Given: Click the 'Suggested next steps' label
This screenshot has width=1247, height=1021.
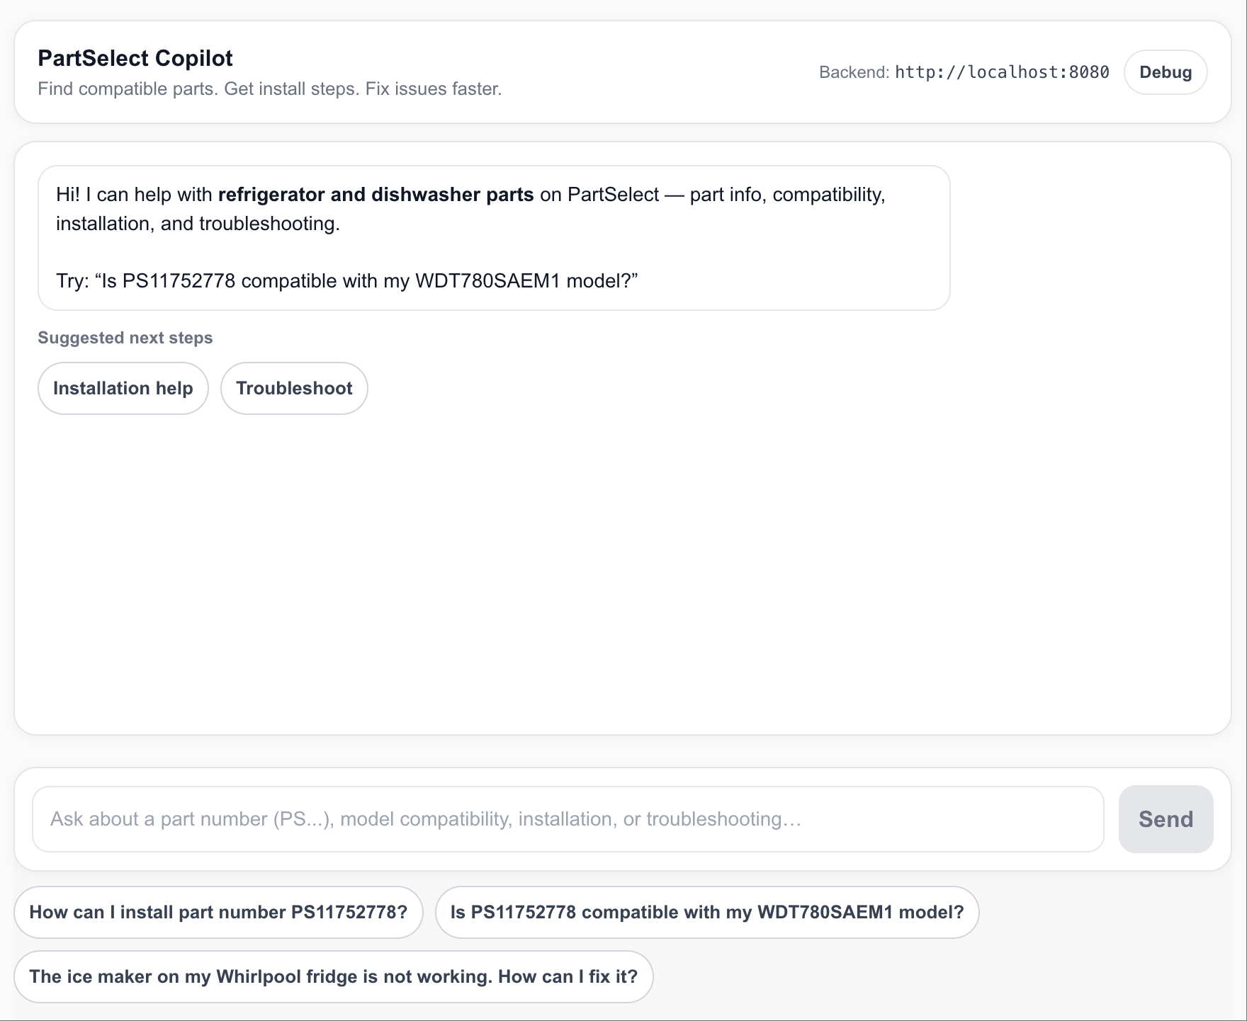Looking at the screenshot, I should 125,338.
